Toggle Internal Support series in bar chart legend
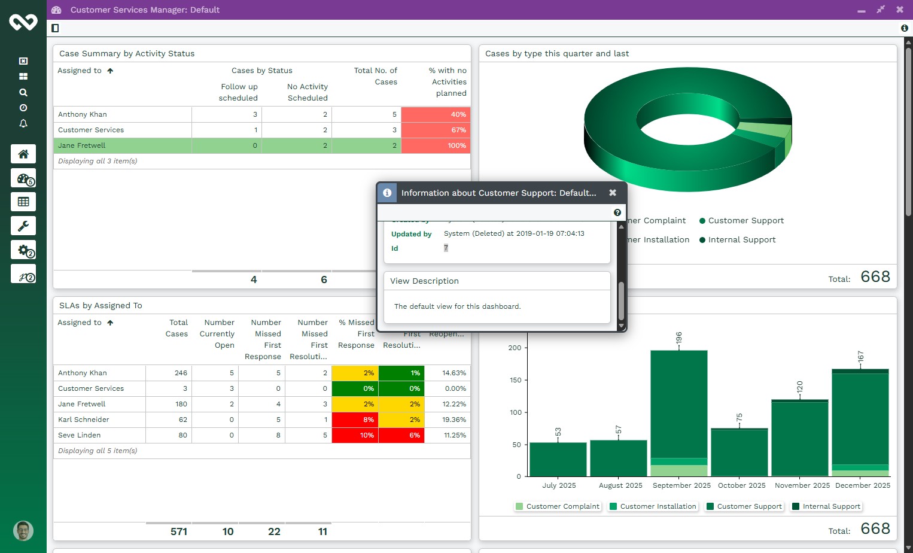The width and height of the screenshot is (913, 553). pos(826,506)
